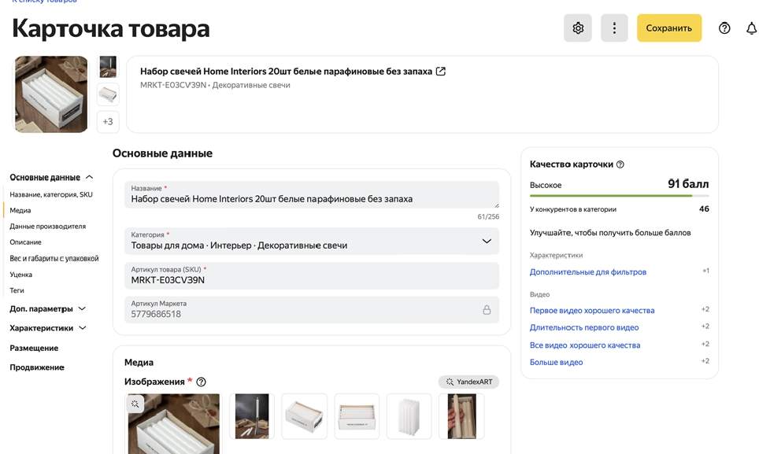Open product page via external link icon
Image resolution: width=759 pixels, height=454 pixels.
(441, 72)
